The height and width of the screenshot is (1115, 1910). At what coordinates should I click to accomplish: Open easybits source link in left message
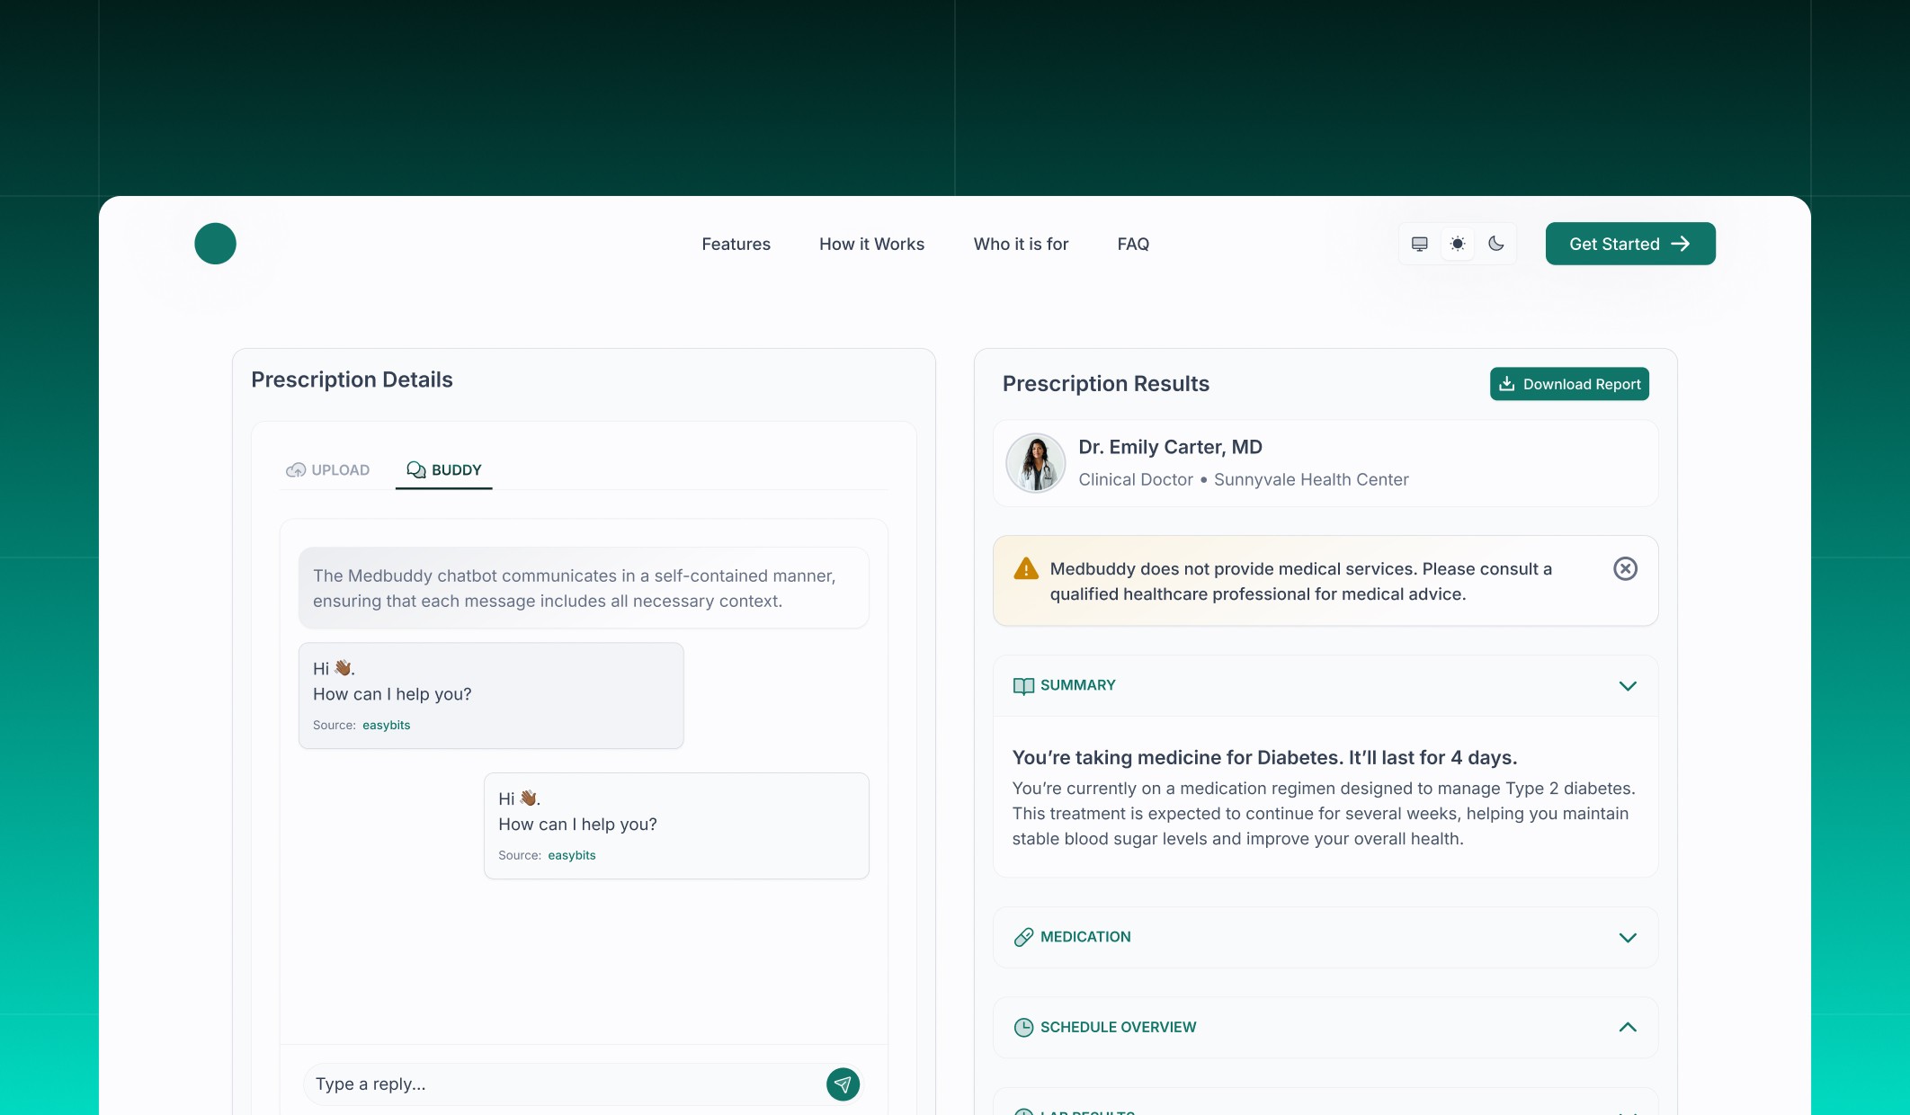(x=386, y=726)
